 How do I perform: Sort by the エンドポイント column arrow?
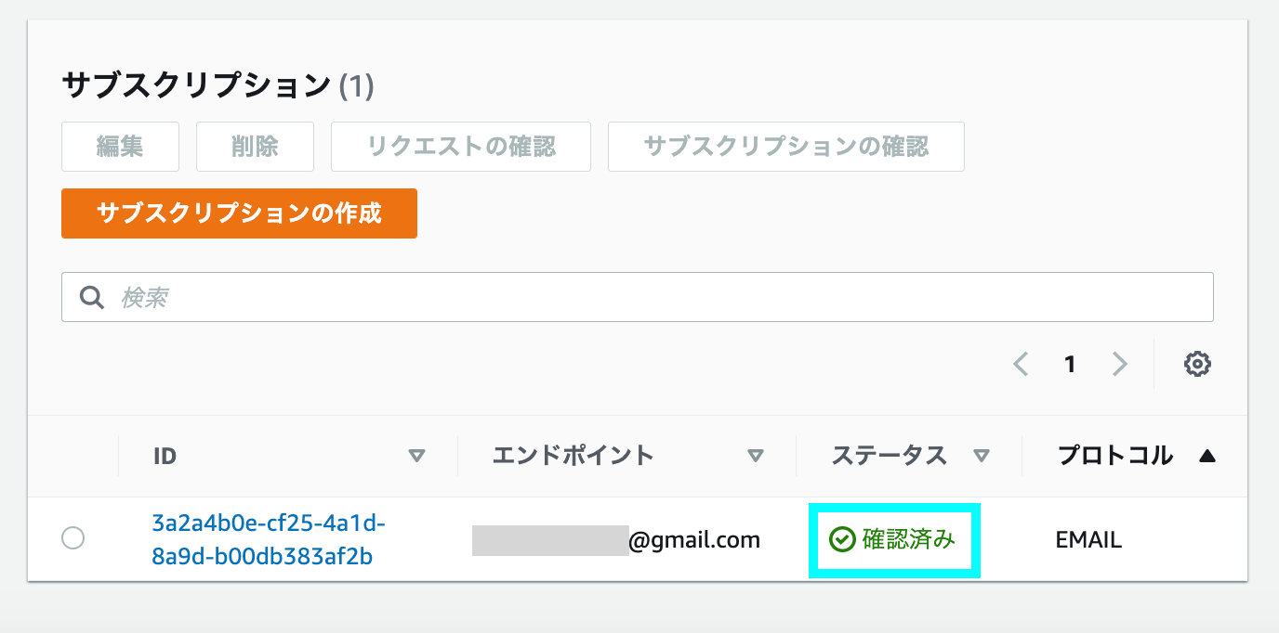click(756, 456)
